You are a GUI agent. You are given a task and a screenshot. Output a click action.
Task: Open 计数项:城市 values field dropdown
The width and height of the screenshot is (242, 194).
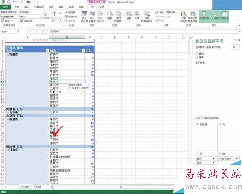pos(237,158)
